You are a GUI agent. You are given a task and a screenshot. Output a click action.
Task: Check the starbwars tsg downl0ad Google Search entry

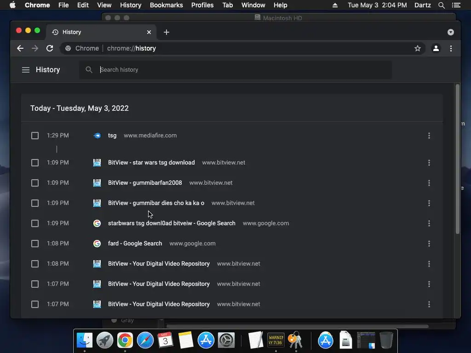coord(35,223)
